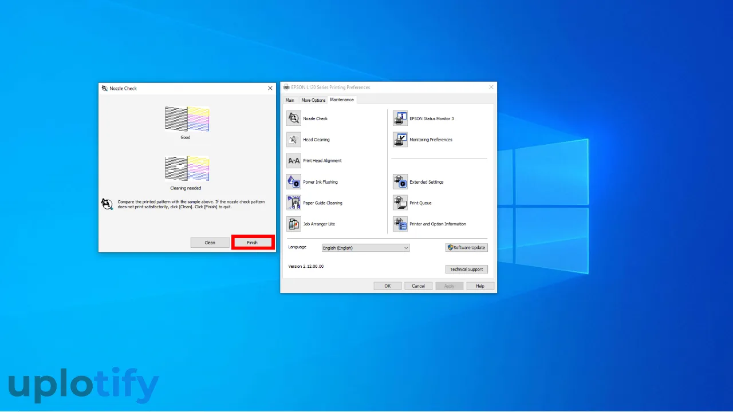Viewport: 733px width, 412px height.
Task: Launch the Job Arranger Lite icon
Action: tap(294, 224)
